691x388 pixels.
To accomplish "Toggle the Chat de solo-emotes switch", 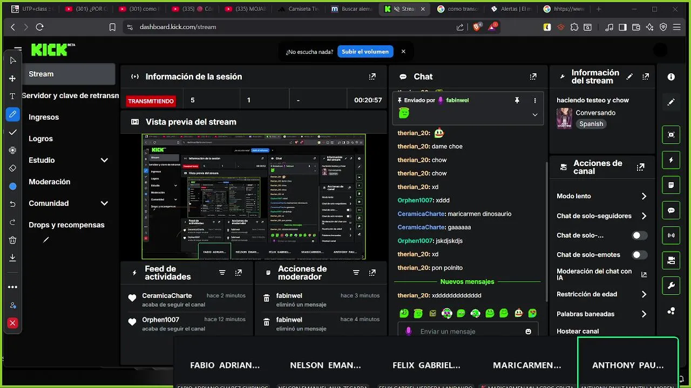I will [640, 255].
